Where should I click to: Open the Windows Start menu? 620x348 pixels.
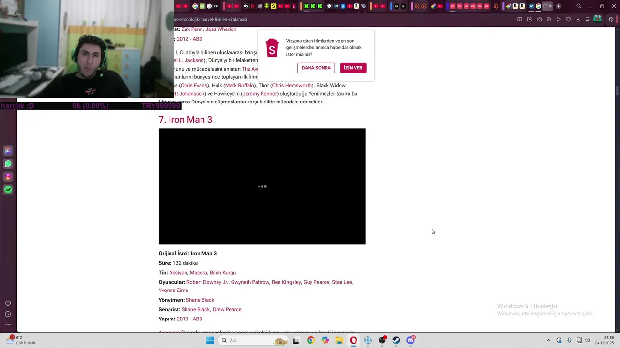click(x=210, y=340)
